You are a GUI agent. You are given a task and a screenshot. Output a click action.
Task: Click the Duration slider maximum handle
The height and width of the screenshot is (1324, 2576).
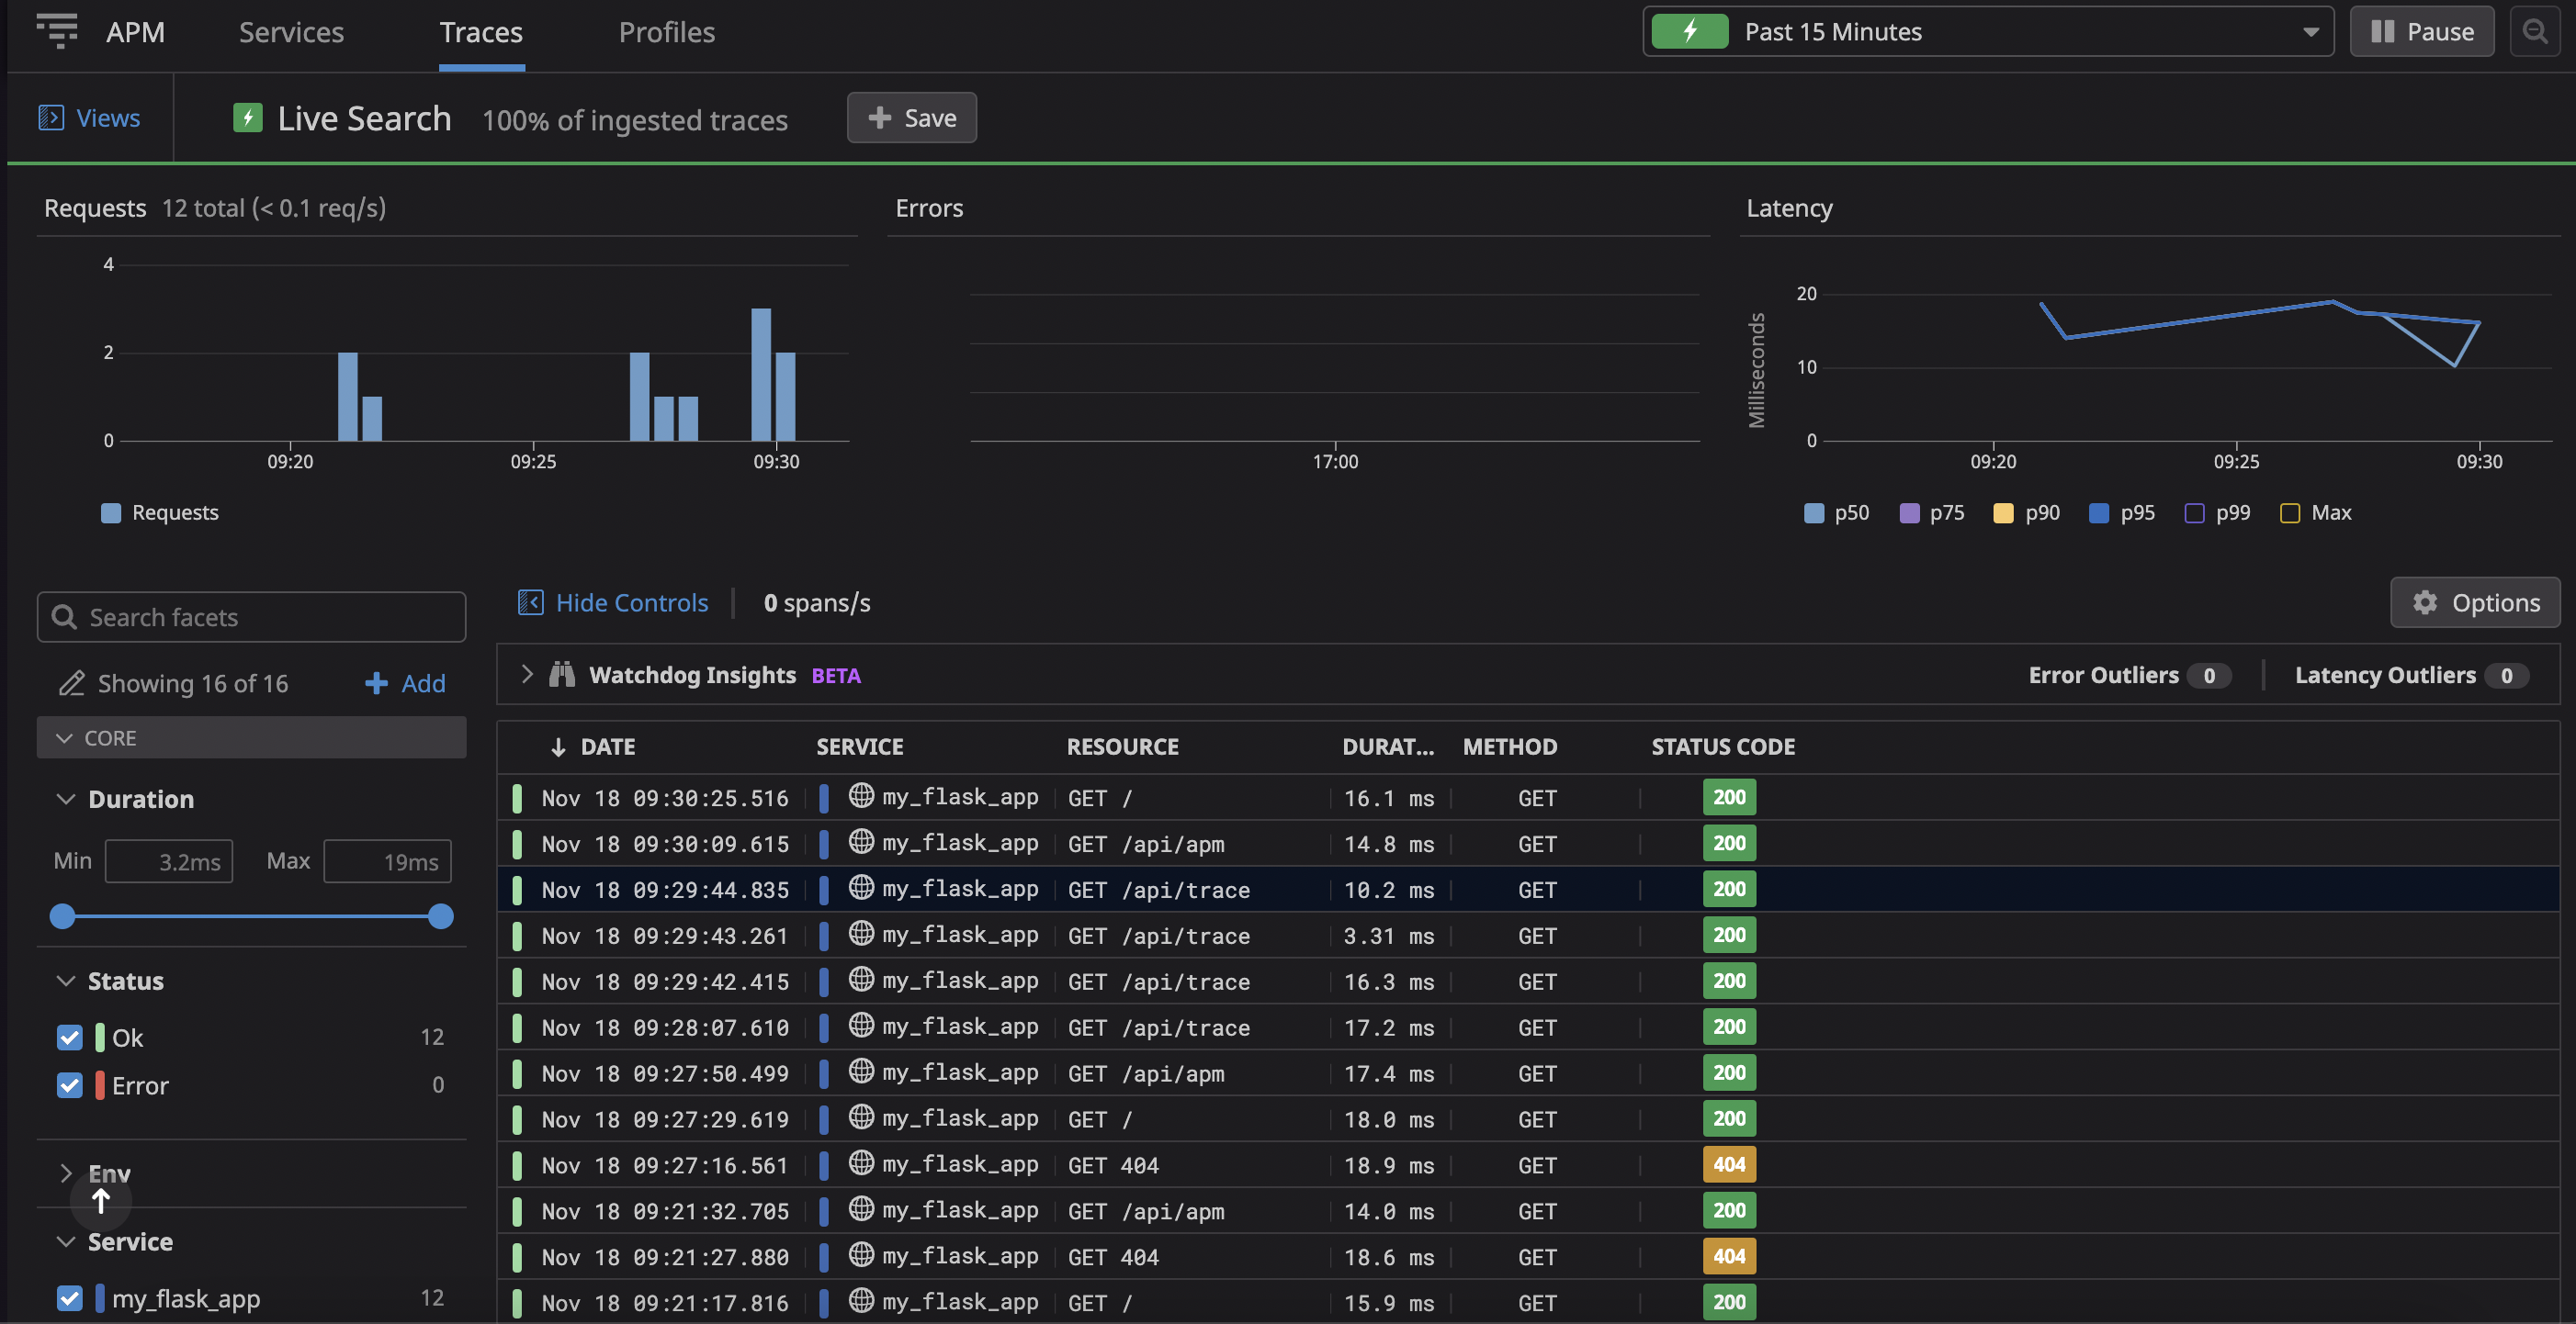click(x=441, y=916)
